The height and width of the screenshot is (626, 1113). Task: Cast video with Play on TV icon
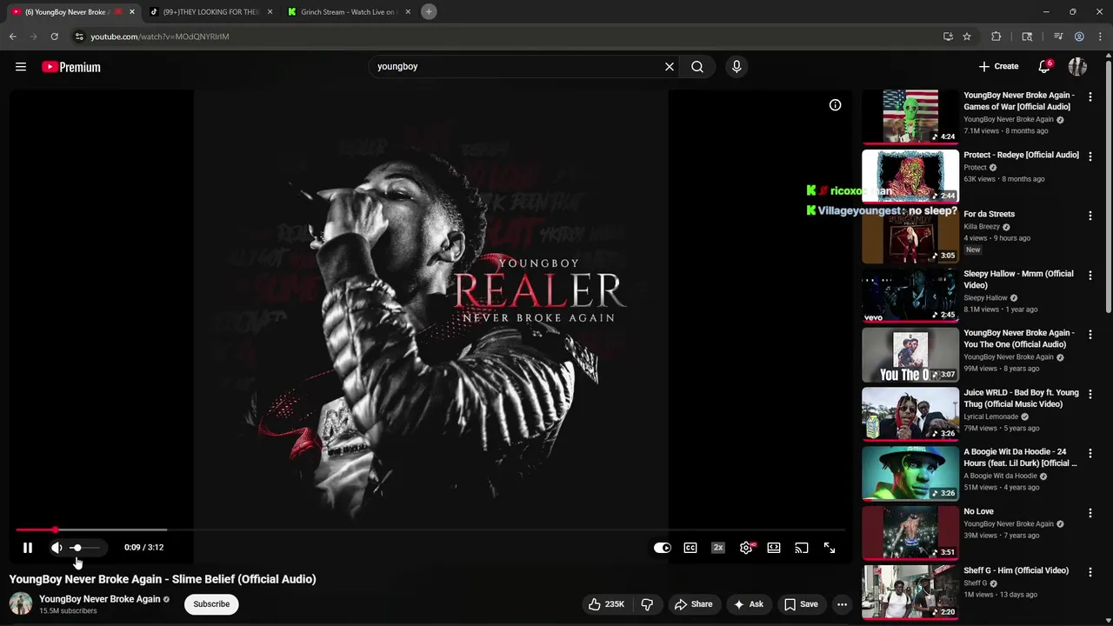point(801,548)
